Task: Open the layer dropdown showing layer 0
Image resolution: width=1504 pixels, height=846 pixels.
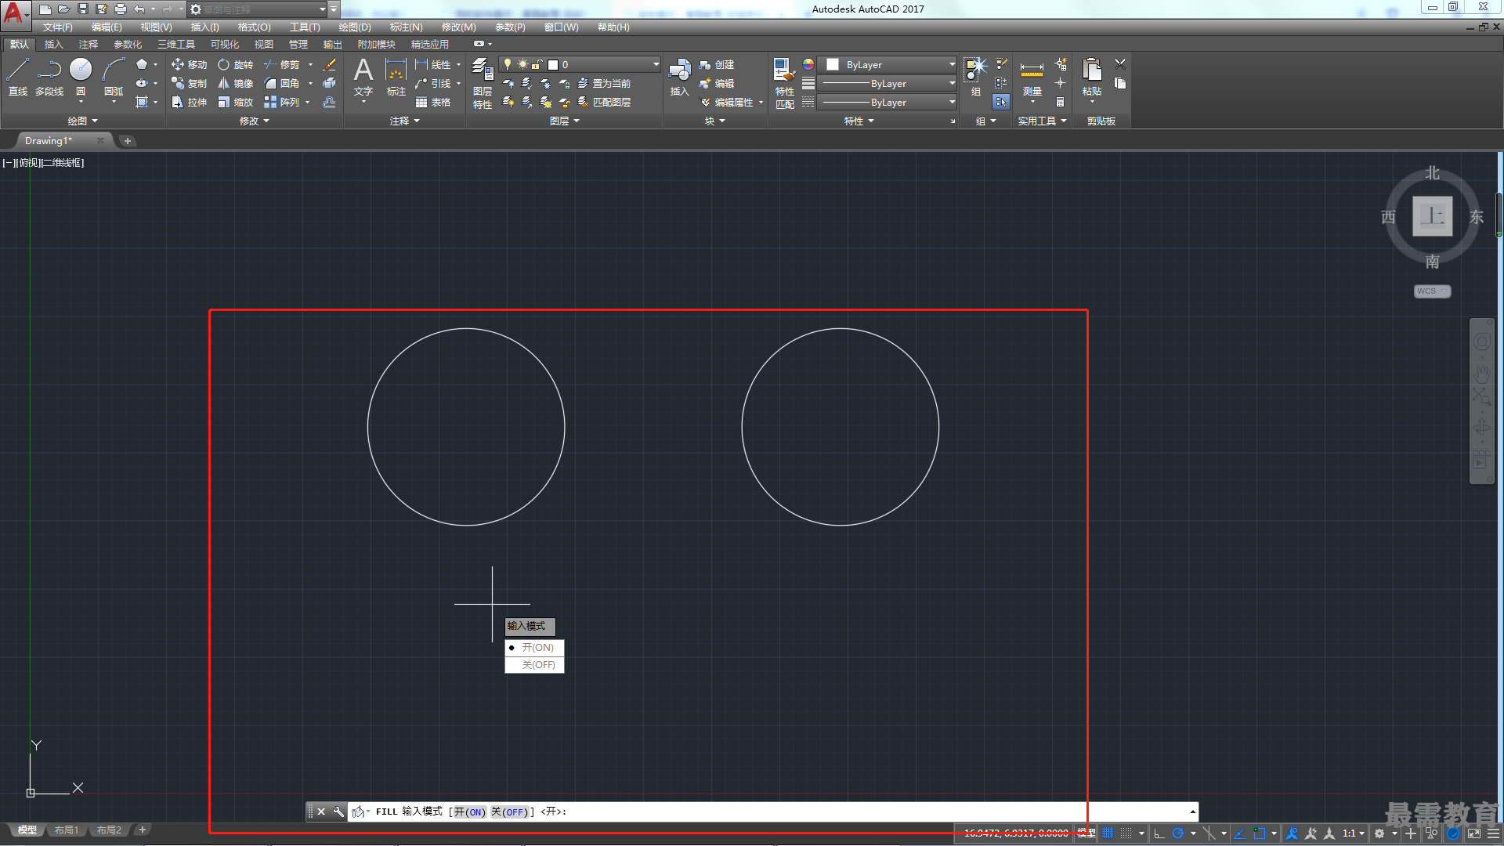Action: pyautogui.click(x=580, y=65)
